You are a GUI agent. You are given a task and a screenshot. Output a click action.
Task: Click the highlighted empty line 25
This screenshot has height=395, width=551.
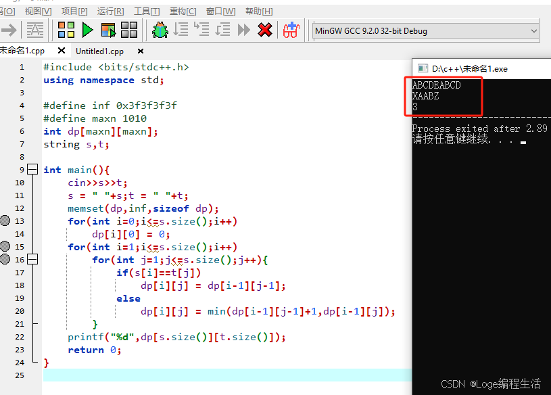click(227, 375)
